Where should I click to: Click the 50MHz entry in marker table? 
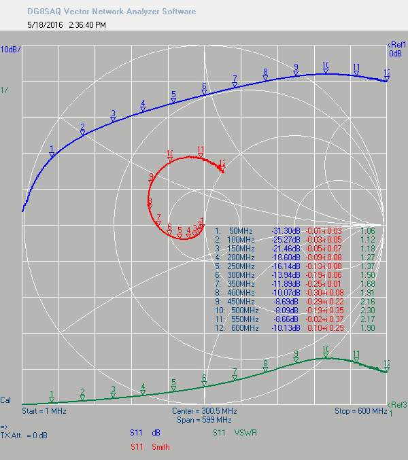tap(241, 231)
